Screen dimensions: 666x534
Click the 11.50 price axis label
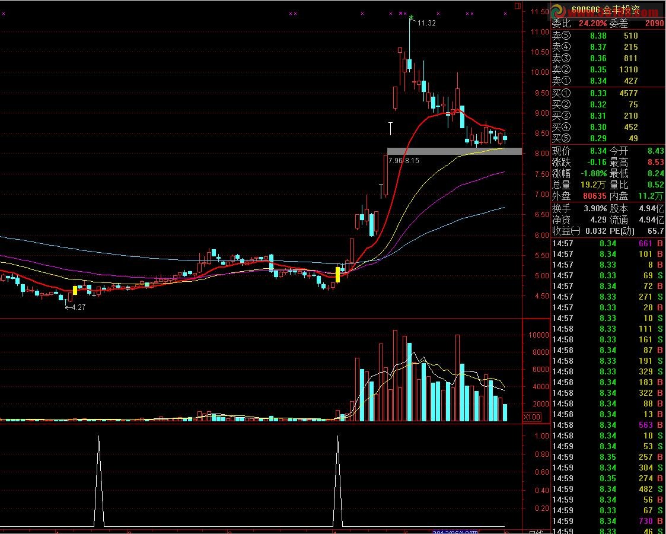point(540,11)
